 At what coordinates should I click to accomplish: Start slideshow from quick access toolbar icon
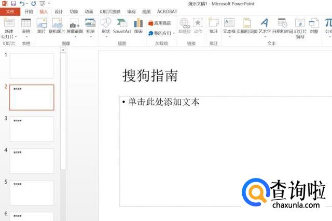[43, 4]
